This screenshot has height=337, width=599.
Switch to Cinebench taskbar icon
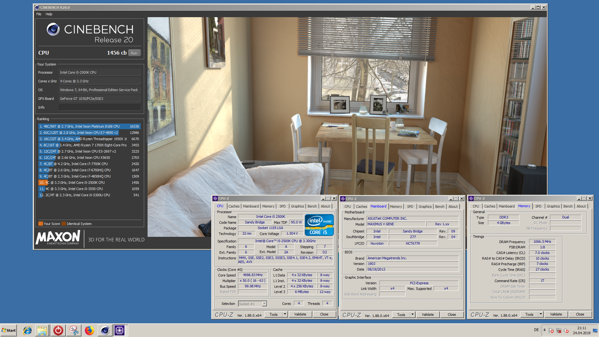(105, 330)
